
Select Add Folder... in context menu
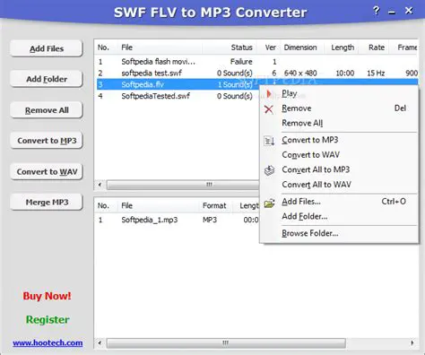[x=305, y=216]
